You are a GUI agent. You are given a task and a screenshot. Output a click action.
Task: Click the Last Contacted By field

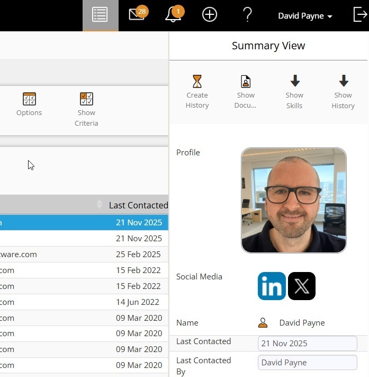click(307, 363)
